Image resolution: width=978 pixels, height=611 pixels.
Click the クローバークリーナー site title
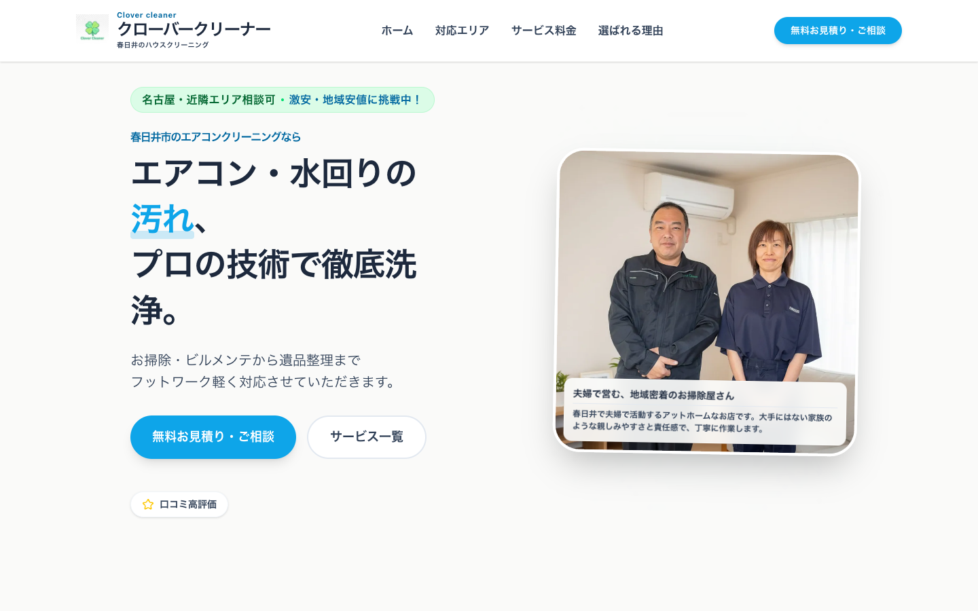pos(194,29)
